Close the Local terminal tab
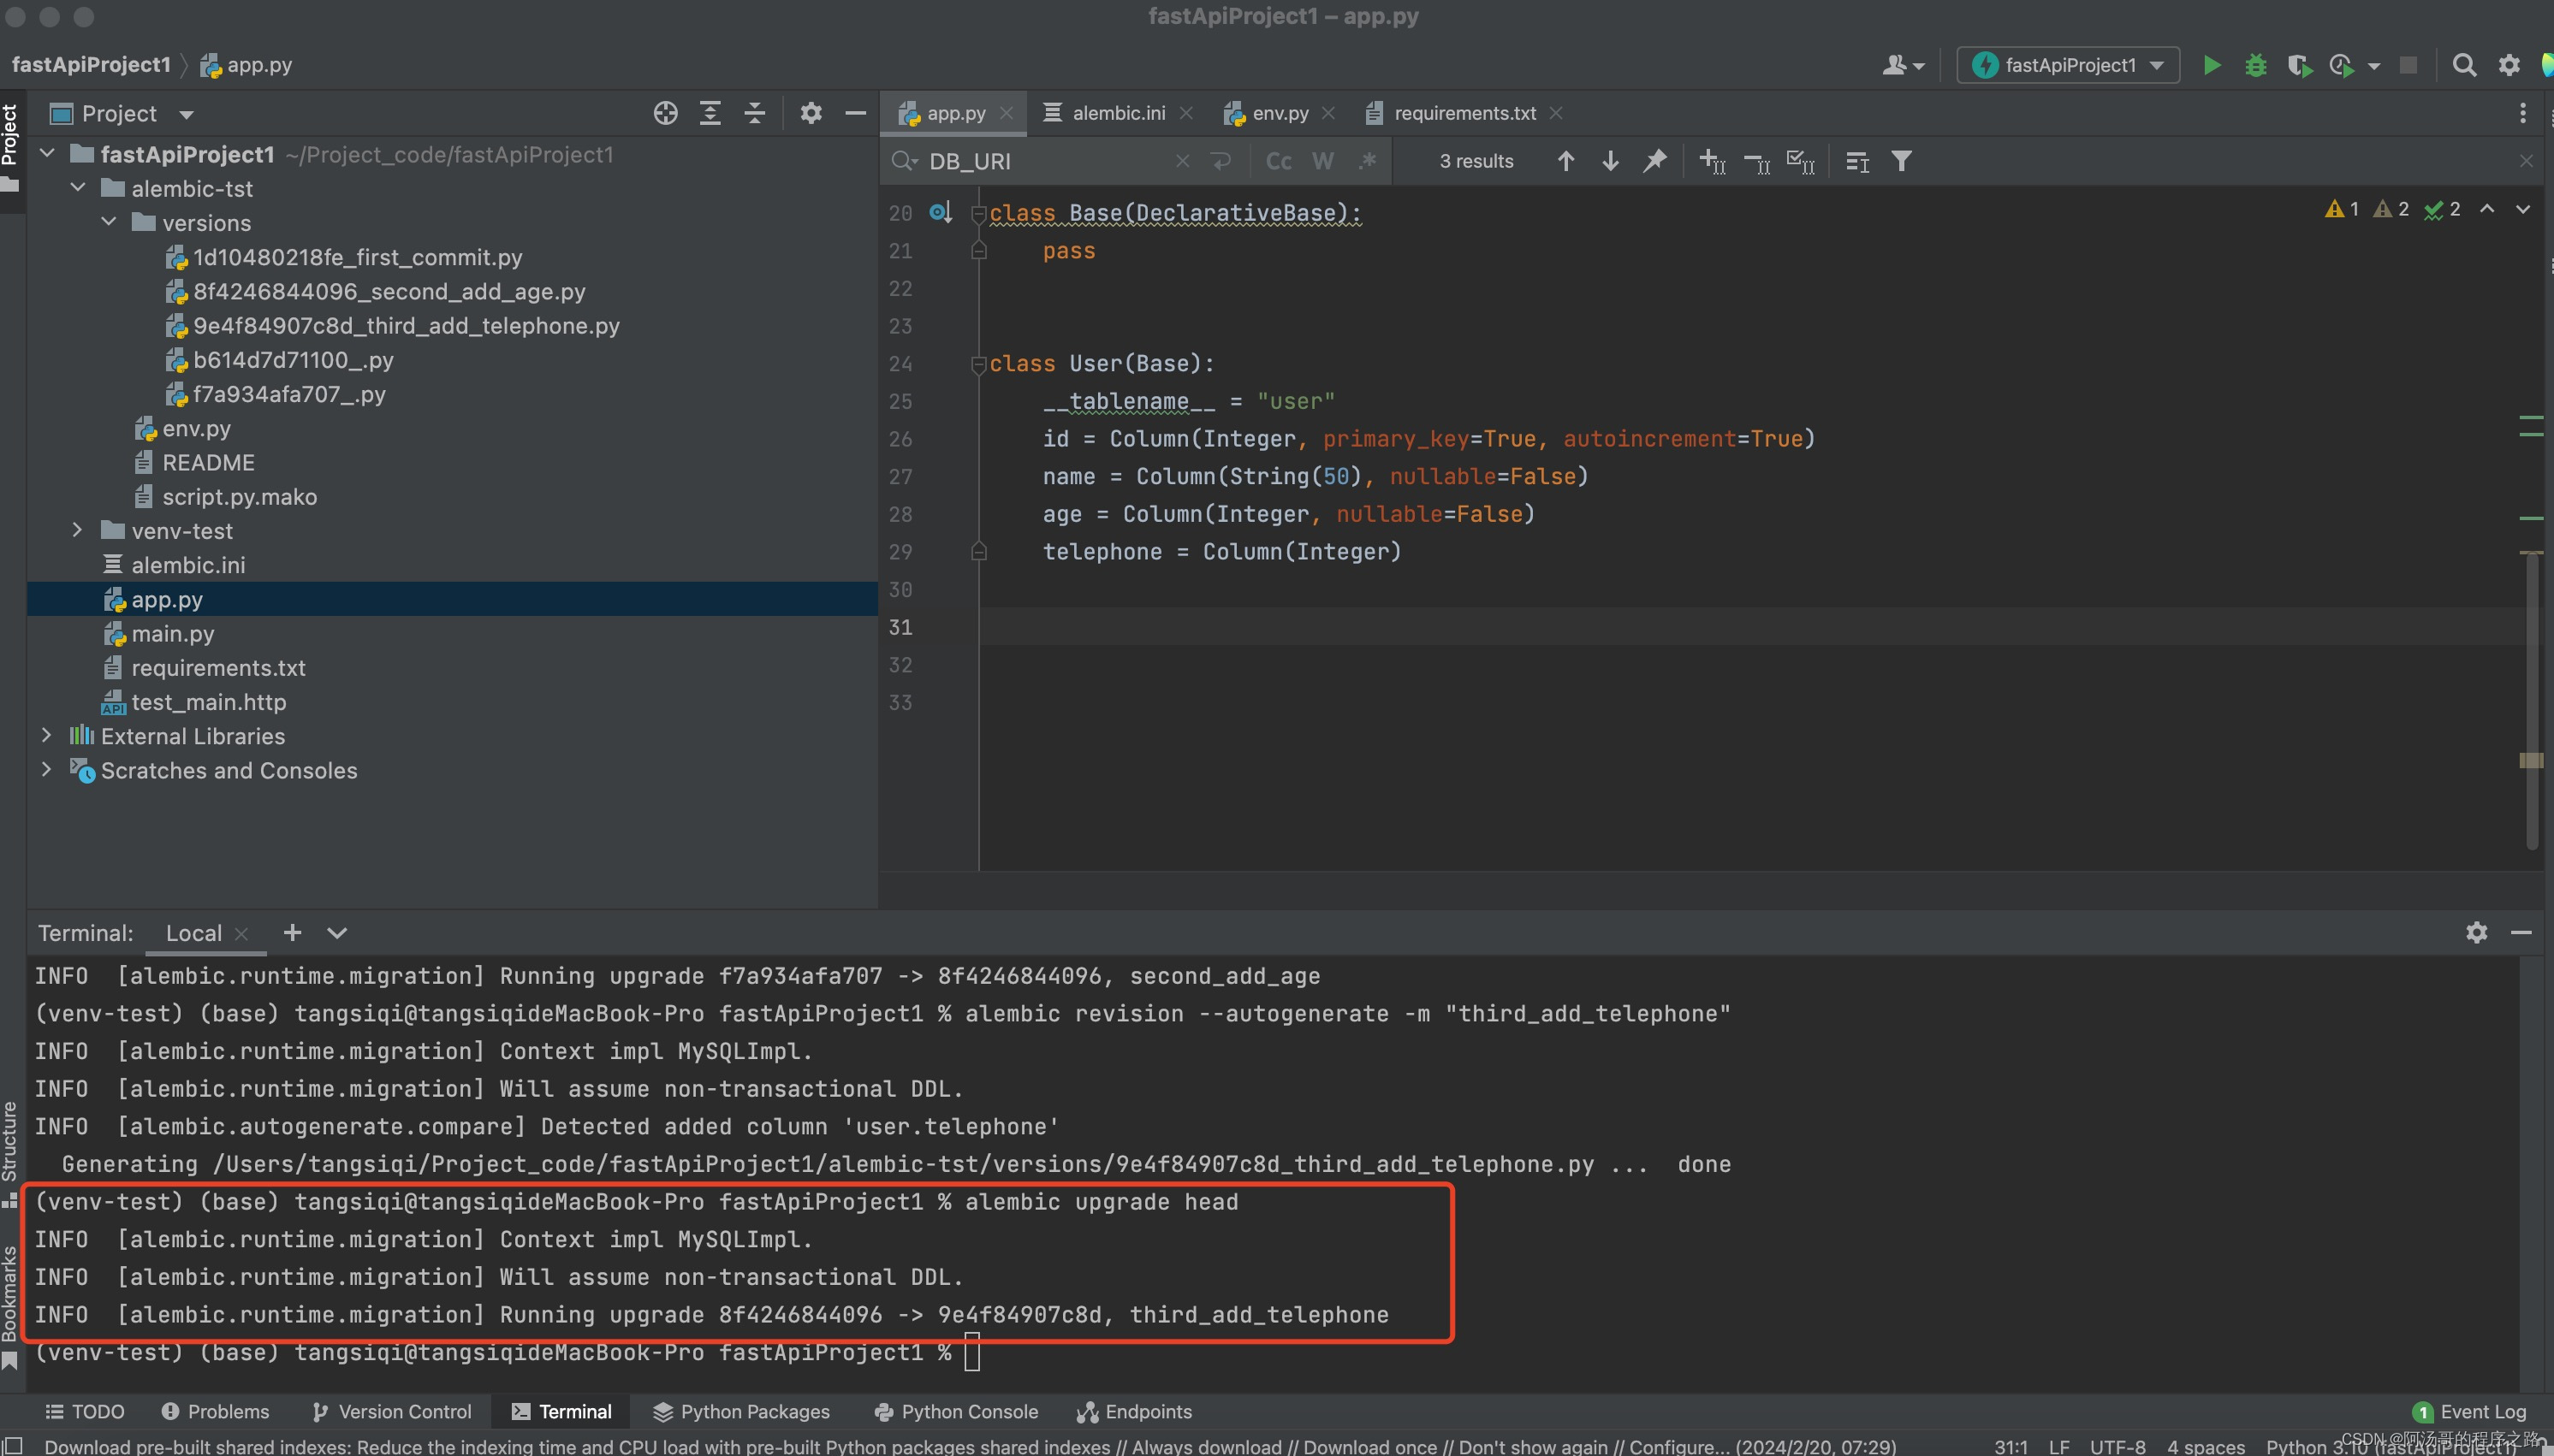 [241, 933]
